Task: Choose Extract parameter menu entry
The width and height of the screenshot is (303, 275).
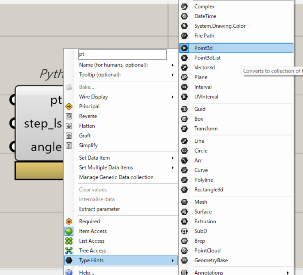Action: pyautogui.click(x=99, y=209)
